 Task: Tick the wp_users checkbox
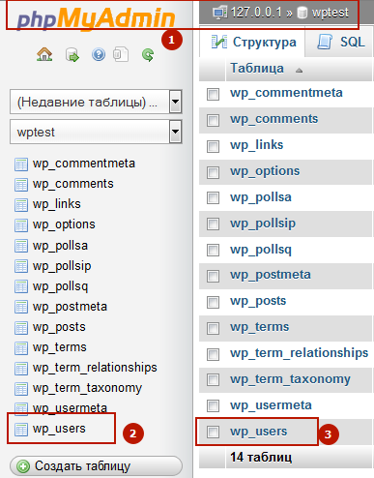point(213,432)
